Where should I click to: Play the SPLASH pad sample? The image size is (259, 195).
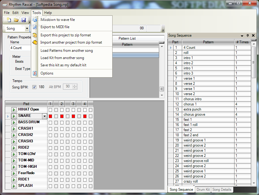[14, 186]
